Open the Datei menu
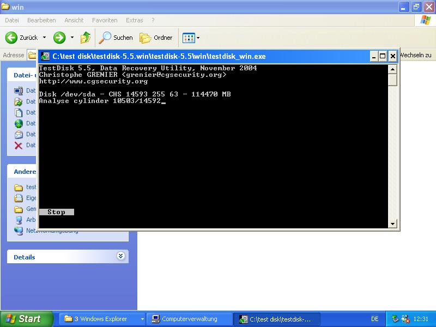This screenshot has height=327, width=436. pyautogui.click(x=12, y=20)
